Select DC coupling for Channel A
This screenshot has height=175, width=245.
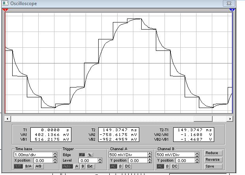click(x=128, y=166)
